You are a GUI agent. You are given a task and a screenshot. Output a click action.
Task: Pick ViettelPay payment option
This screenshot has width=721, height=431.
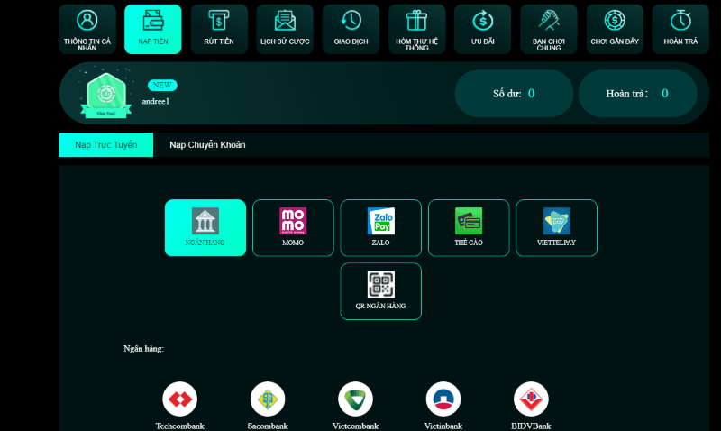point(556,227)
